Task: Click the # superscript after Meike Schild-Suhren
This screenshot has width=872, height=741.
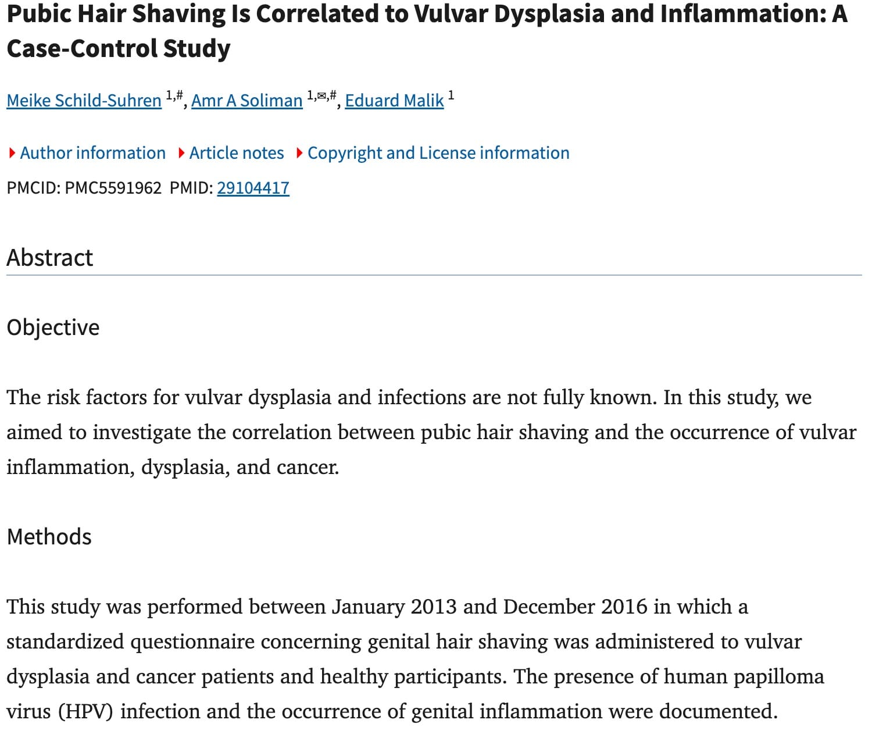Action: [x=179, y=95]
